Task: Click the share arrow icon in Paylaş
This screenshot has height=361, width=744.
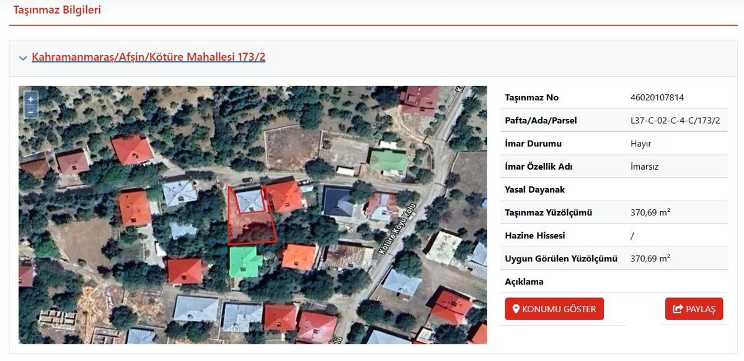Action: [x=678, y=309]
